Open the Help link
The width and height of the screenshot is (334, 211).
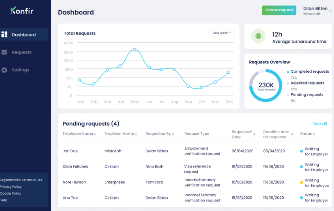pyautogui.click(x=4, y=200)
